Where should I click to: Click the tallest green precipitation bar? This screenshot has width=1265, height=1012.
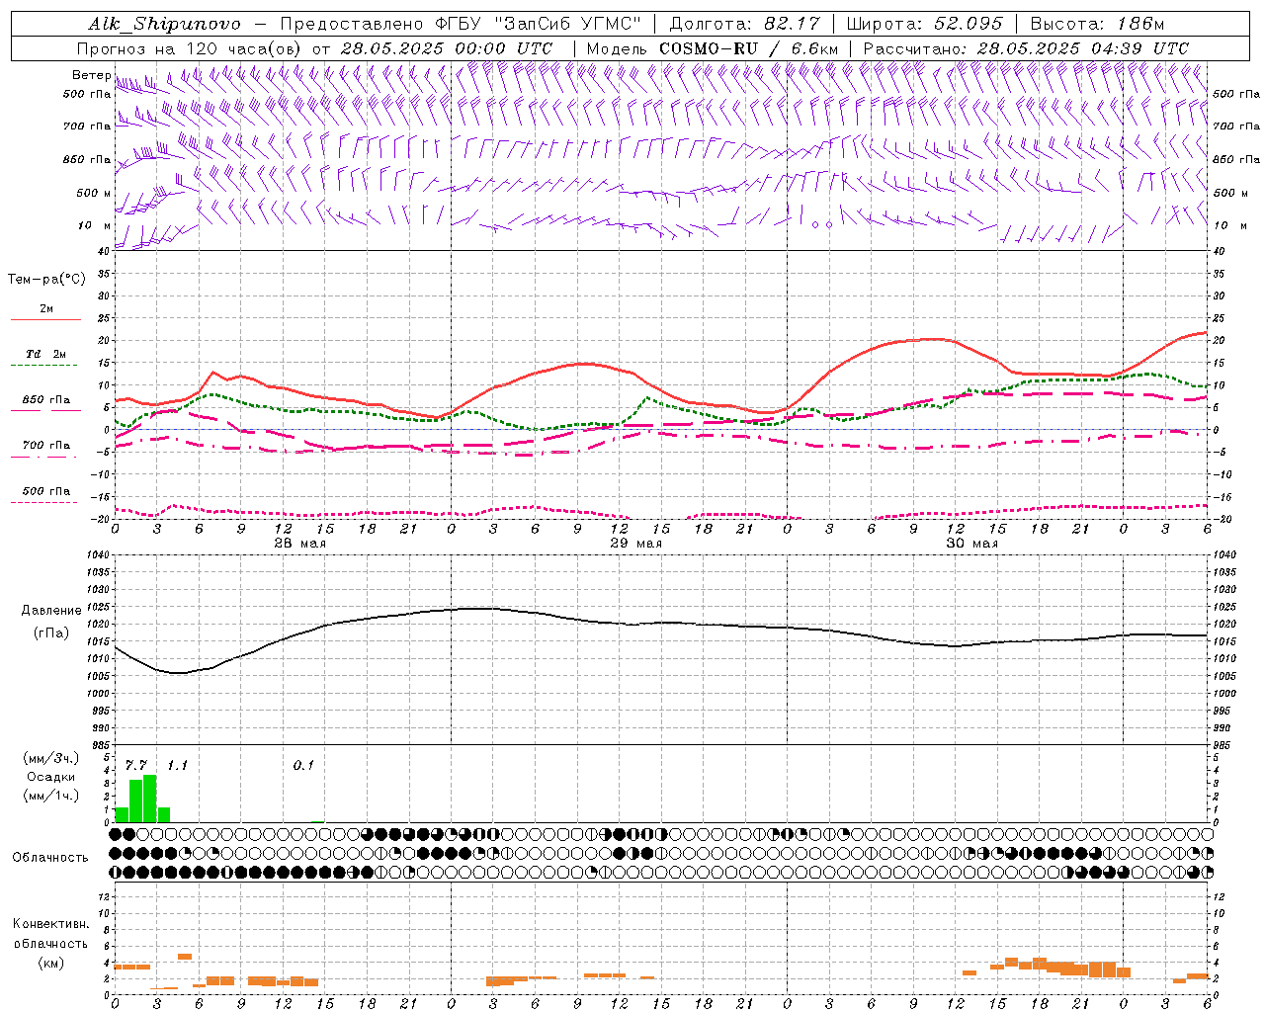tap(150, 799)
